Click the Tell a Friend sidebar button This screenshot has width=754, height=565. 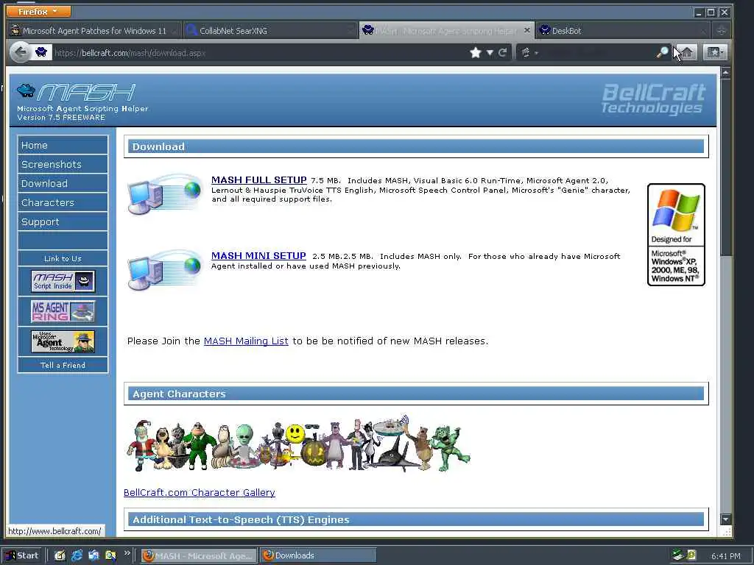point(63,365)
